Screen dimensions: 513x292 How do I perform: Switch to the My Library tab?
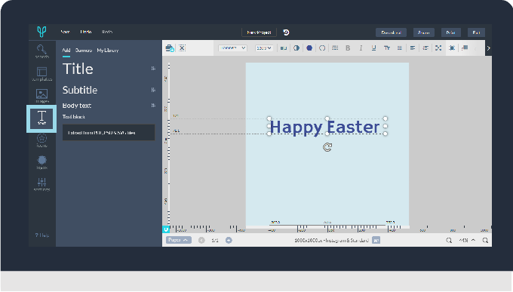point(108,50)
